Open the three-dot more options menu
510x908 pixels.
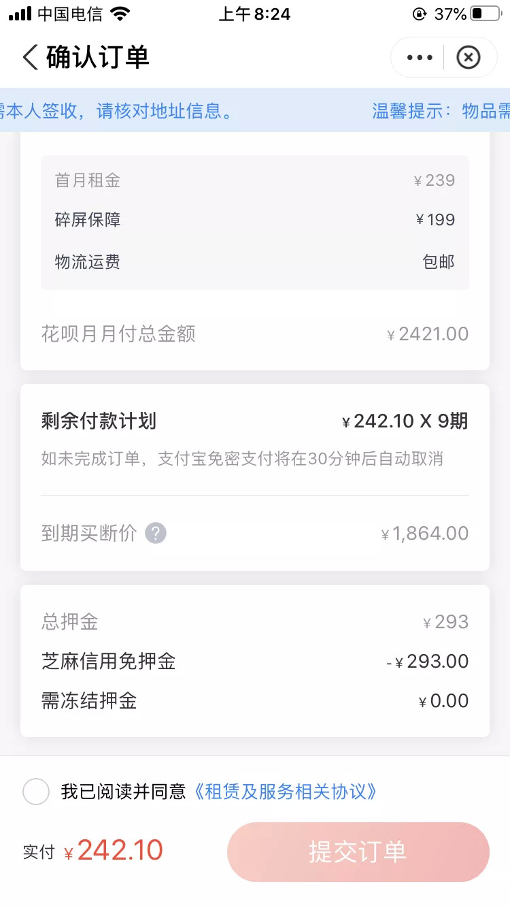coord(420,58)
